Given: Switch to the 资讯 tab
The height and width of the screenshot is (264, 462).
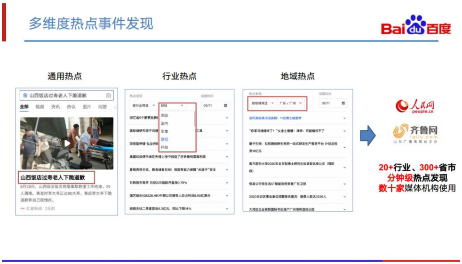Looking at the screenshot, I should click(56, 107).
